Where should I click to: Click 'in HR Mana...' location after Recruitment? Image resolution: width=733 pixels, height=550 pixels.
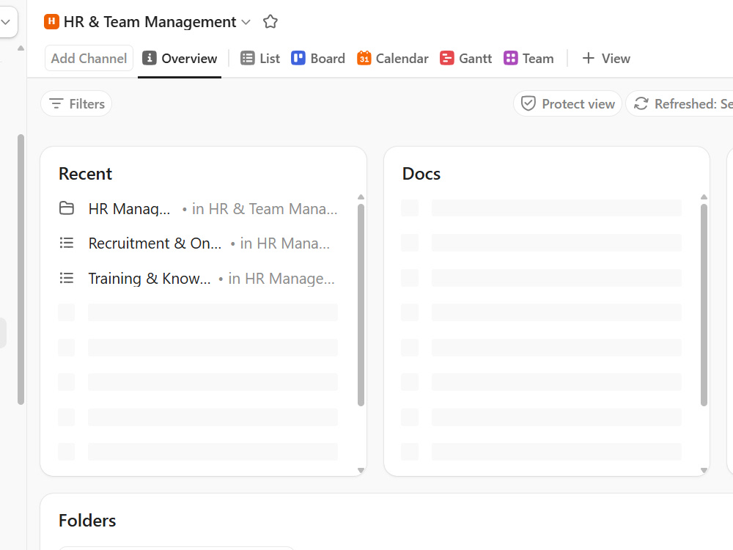coord(284,243)
